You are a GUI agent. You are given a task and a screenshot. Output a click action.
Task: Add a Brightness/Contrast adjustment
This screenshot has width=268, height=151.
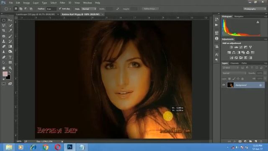(x=231, y=47)
